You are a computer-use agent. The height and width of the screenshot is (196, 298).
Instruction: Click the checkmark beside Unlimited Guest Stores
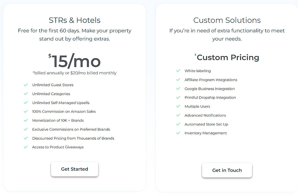(x=26, y=85)
